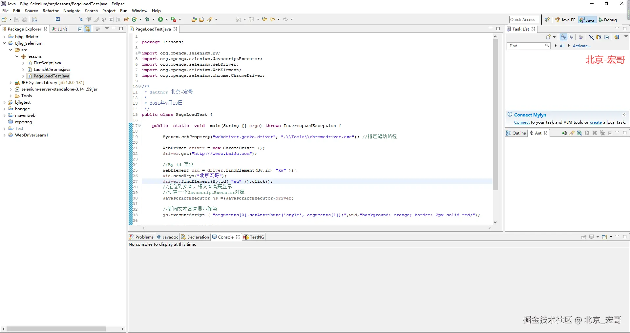Screen dimensions: 630x333
Task: Toggle Link with Editor in Package Explorer
Action: (x=88, y=29)
